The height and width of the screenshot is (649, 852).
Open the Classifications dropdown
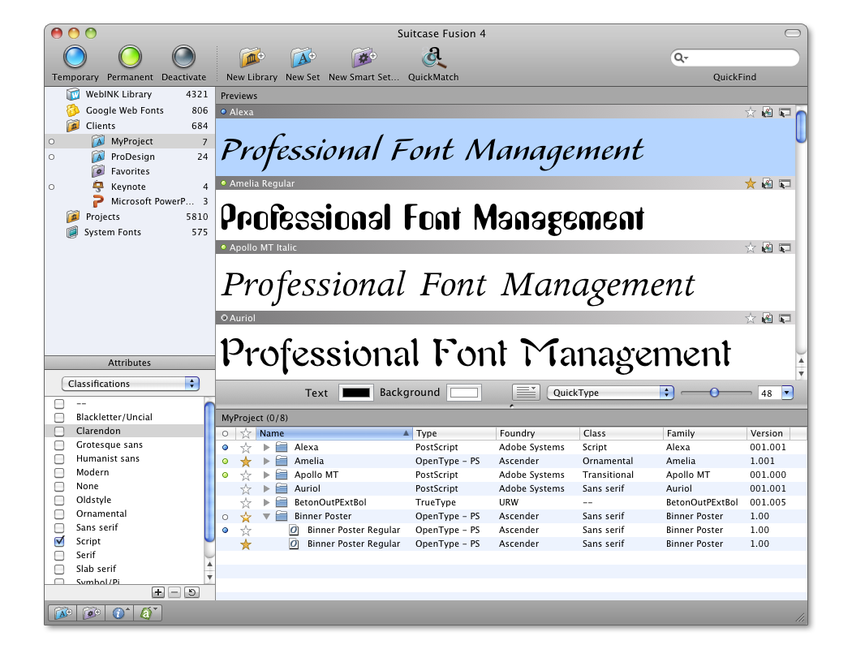click(x=131, y=384)
